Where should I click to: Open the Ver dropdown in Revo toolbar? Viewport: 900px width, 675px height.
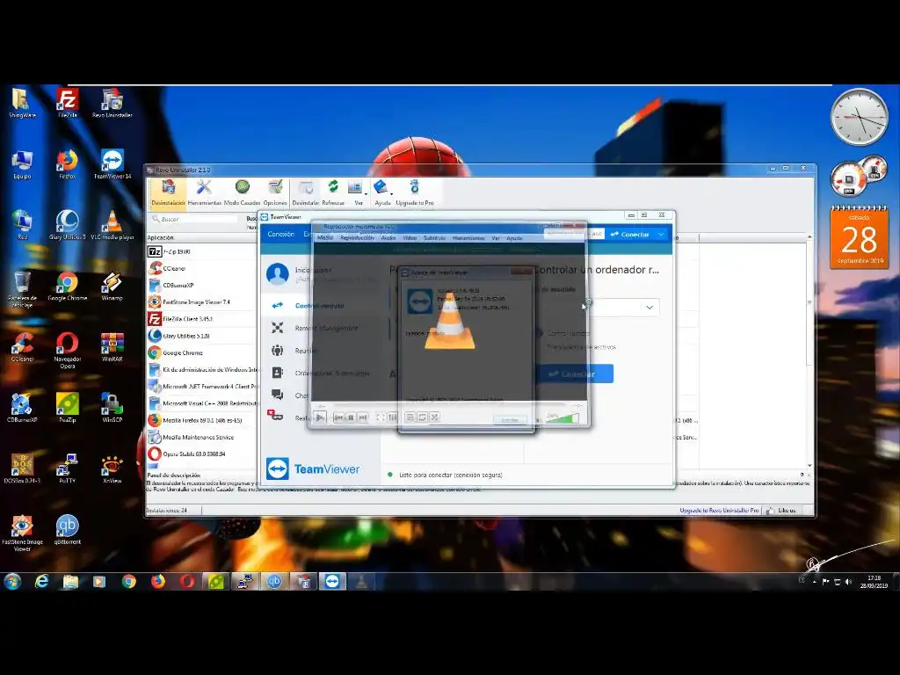357,192
